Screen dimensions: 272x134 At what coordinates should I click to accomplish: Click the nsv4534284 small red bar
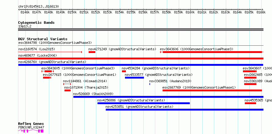[124, 71]
